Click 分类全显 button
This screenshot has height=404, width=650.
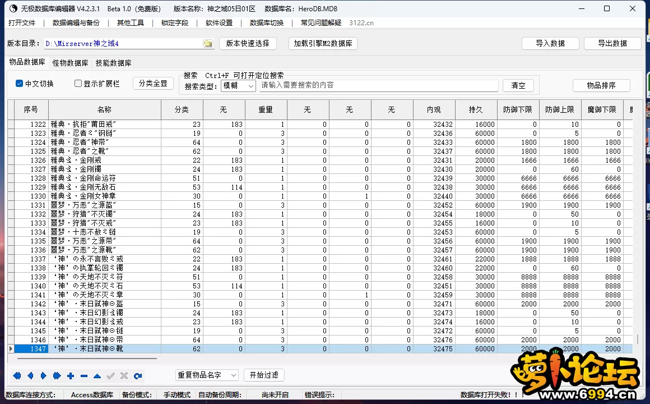coord(153,83)
